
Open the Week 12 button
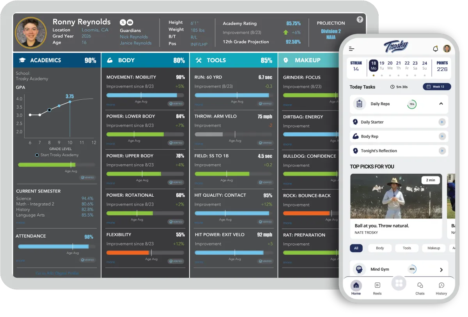[x=437, y=87]
